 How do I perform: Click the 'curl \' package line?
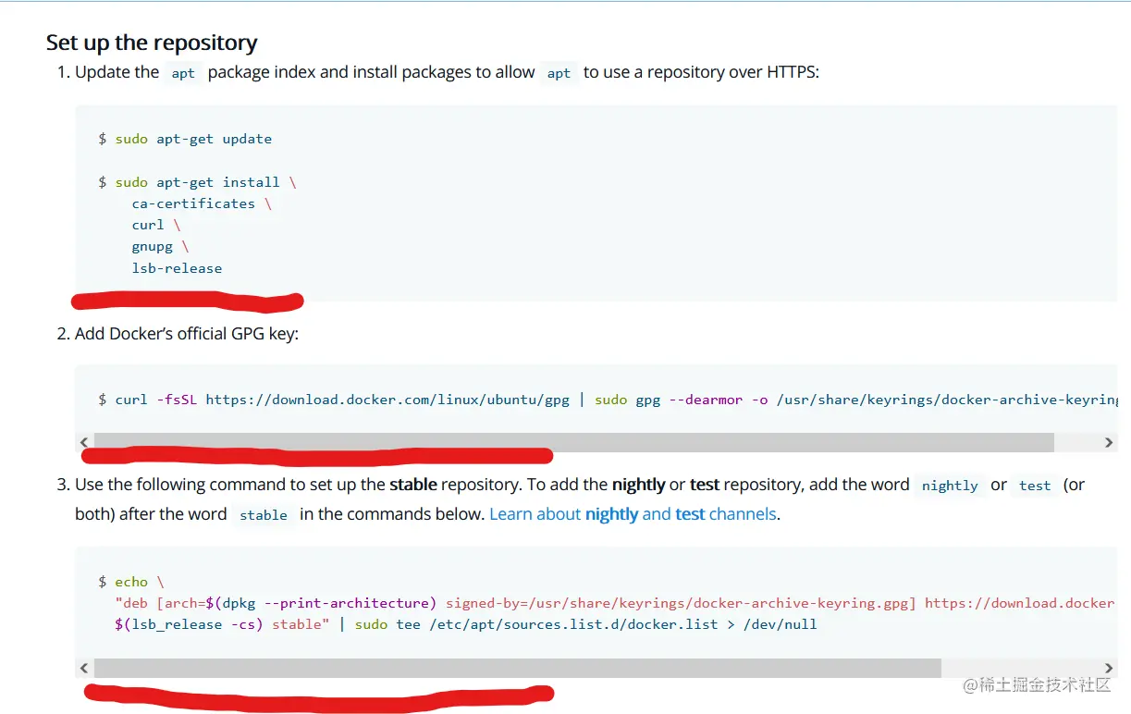click(x=156, y=225)
